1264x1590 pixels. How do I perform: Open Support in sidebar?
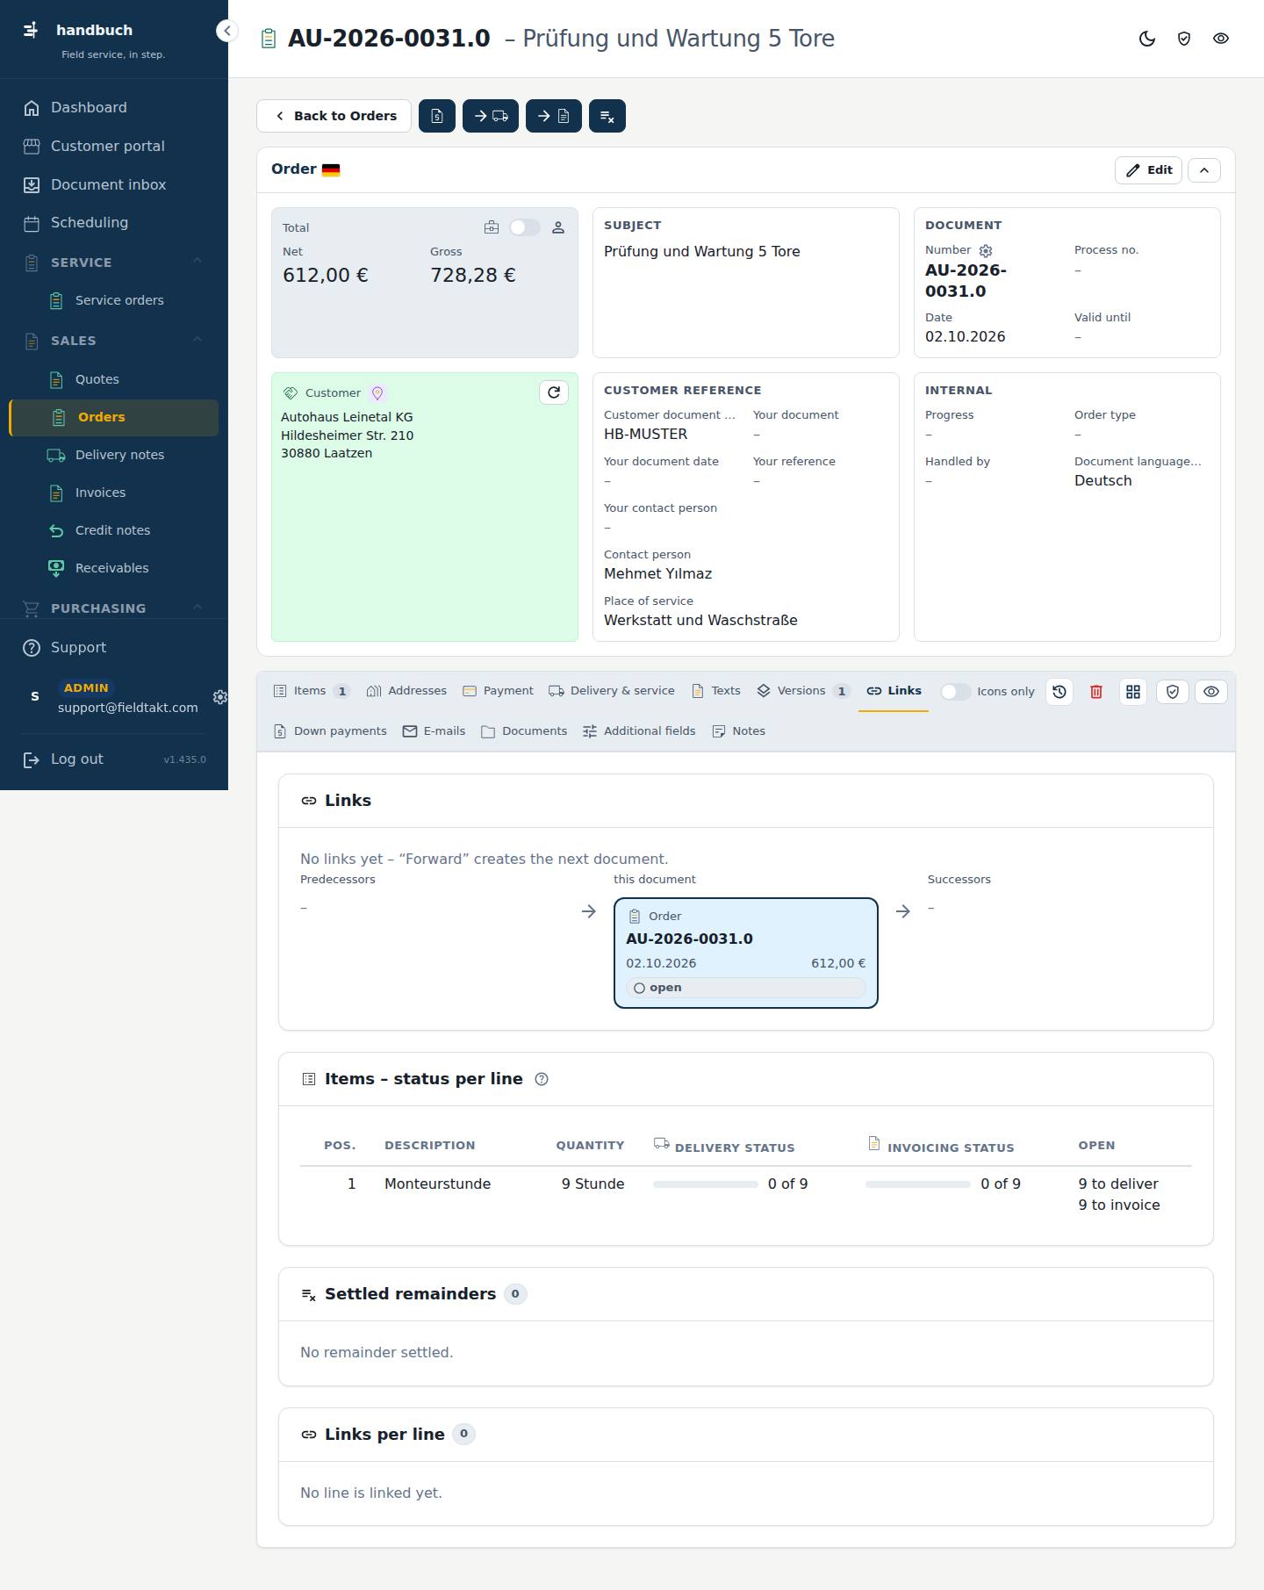point(114,647)
